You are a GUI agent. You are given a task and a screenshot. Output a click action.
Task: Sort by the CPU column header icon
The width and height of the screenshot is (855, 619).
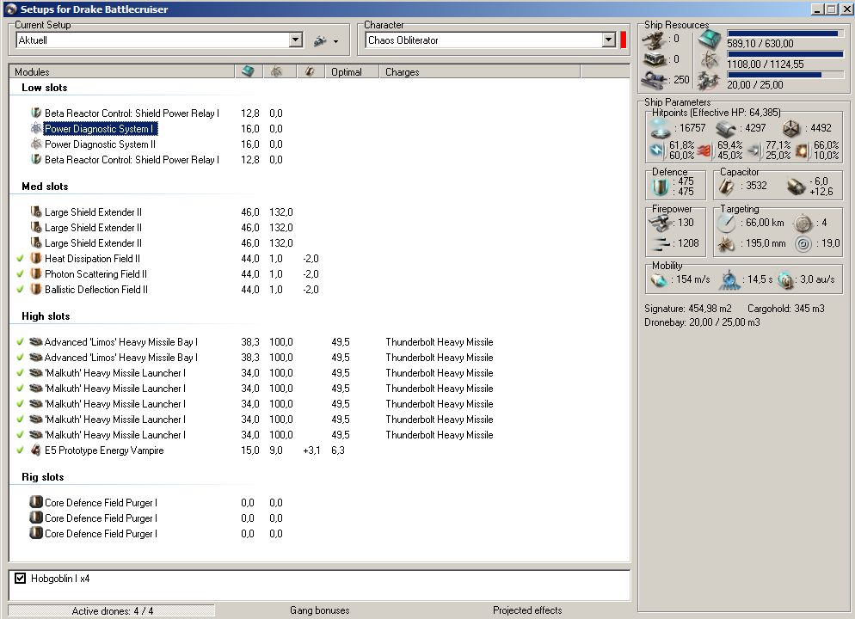[248, 72]
